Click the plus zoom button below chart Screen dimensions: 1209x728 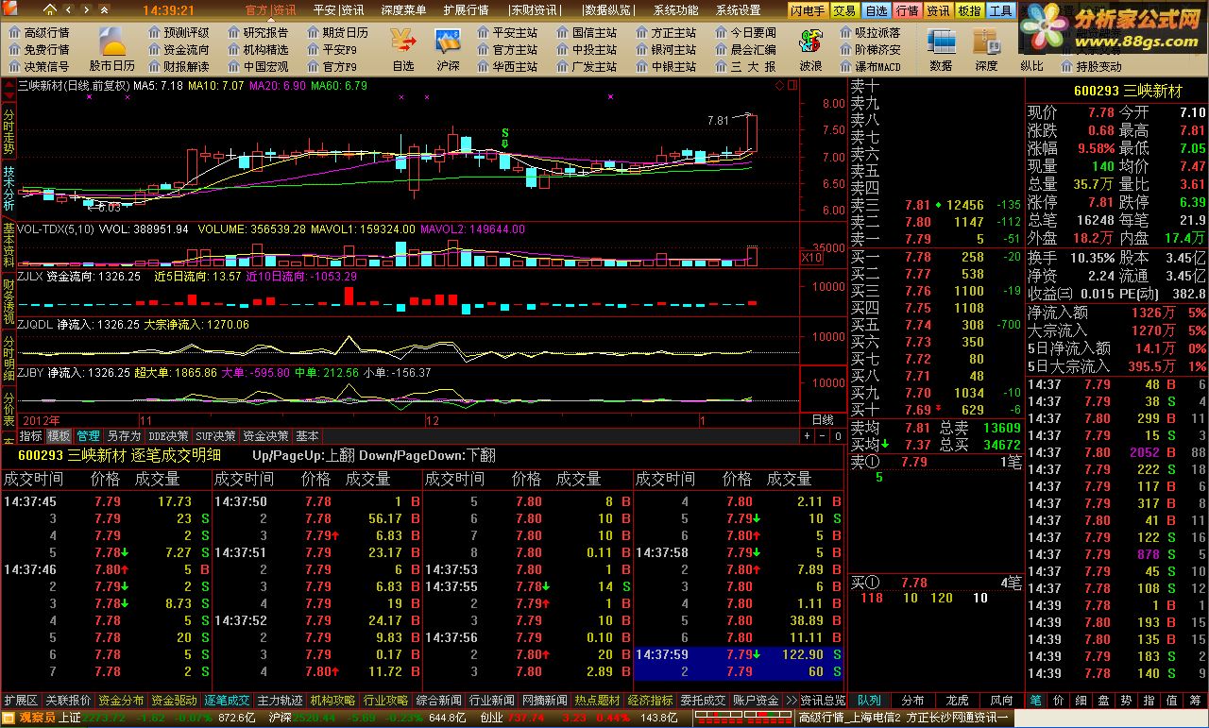pos(807,436)
